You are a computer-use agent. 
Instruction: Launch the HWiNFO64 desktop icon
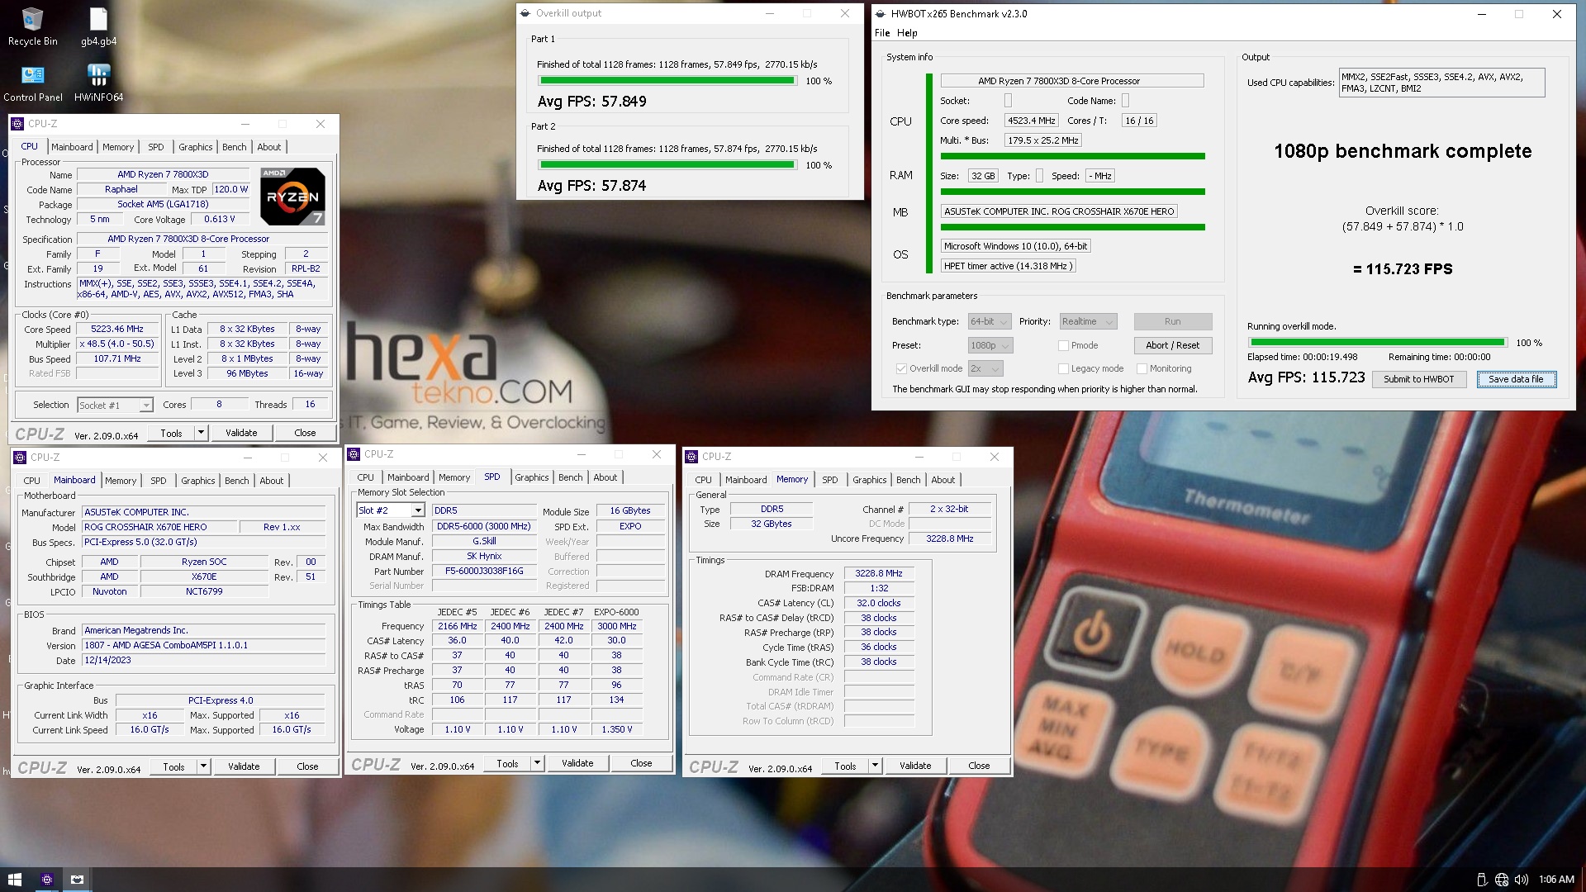tap(98, 83)
